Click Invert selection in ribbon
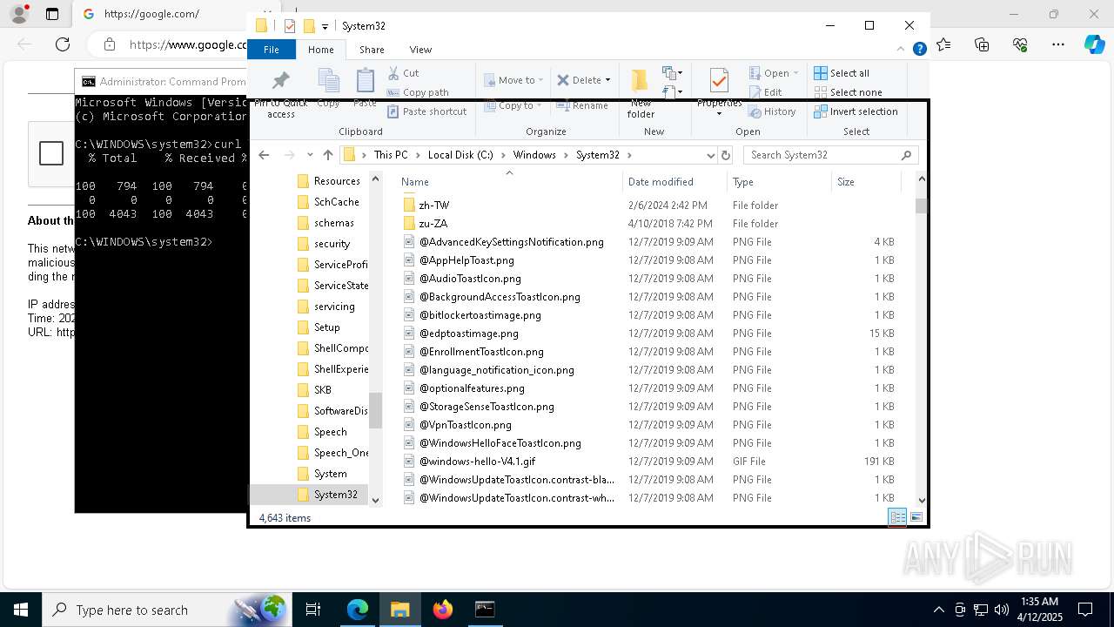 click(x=856, y=111)
